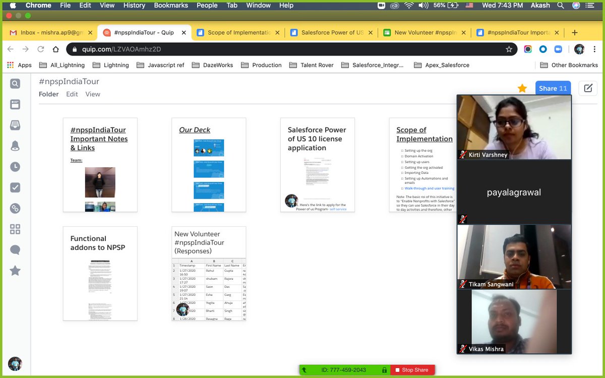Open the Zoom extension icon in Chrome
Screen dimensions: 605x378
pos(558,49)
